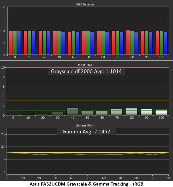This screenshot has width=173, height=187.
Task: Click the Asus PA32UCDM caption text
Action: tap(86, 184)
